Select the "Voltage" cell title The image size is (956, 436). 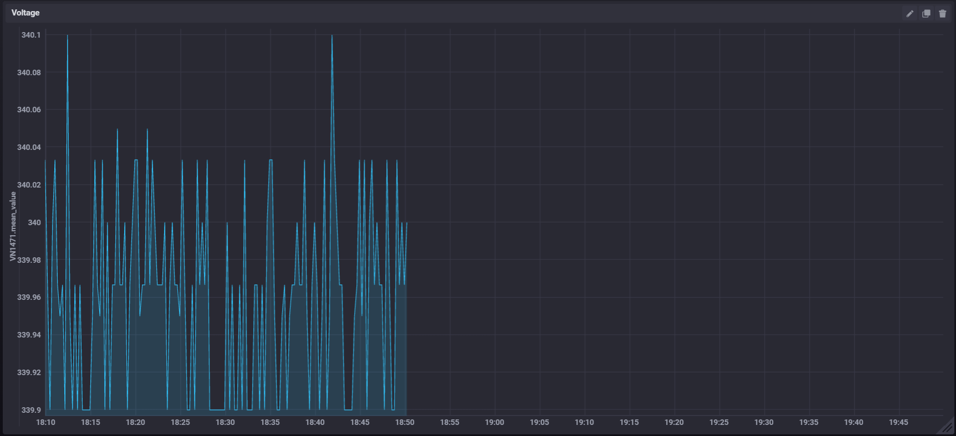coord(25,13)
